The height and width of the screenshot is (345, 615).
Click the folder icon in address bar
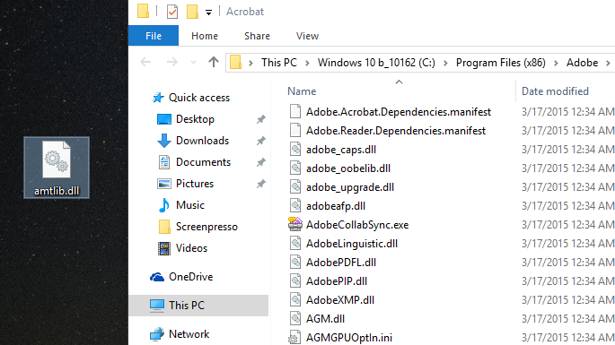coord(235,62)
